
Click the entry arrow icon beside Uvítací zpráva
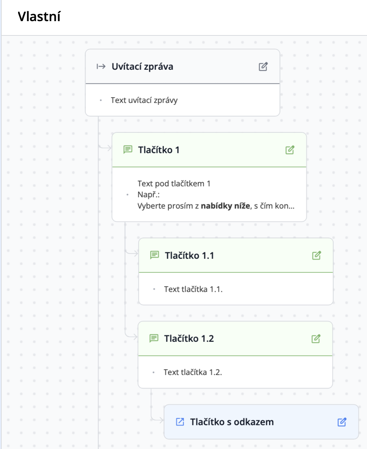101,67
